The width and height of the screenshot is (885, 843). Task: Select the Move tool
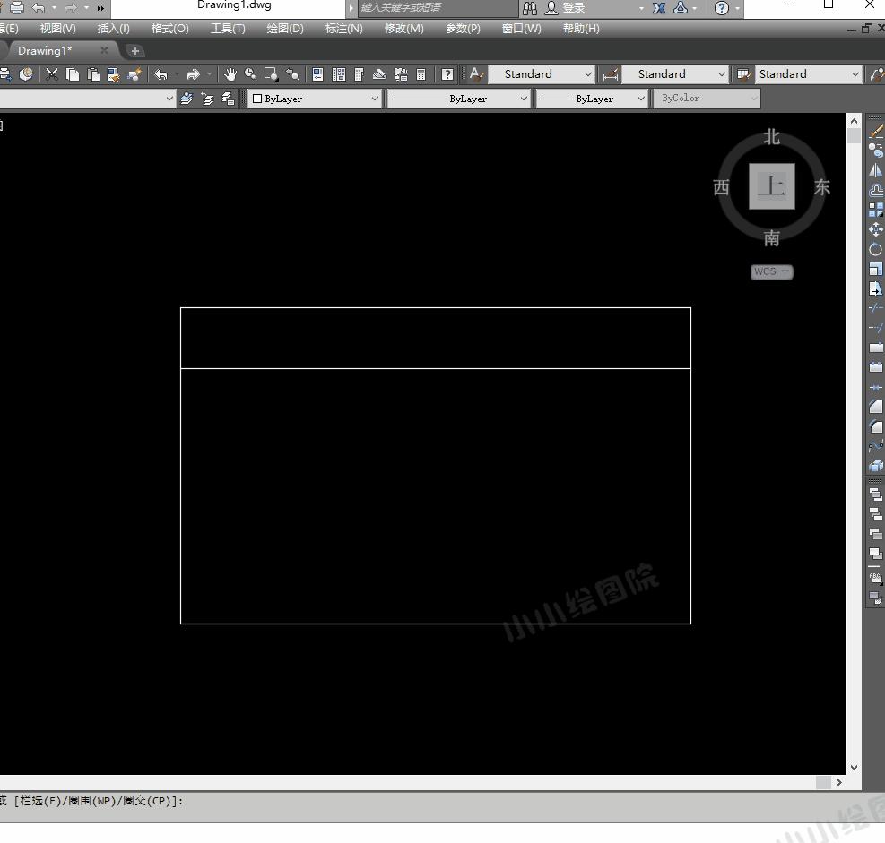(x=875, y=229)
